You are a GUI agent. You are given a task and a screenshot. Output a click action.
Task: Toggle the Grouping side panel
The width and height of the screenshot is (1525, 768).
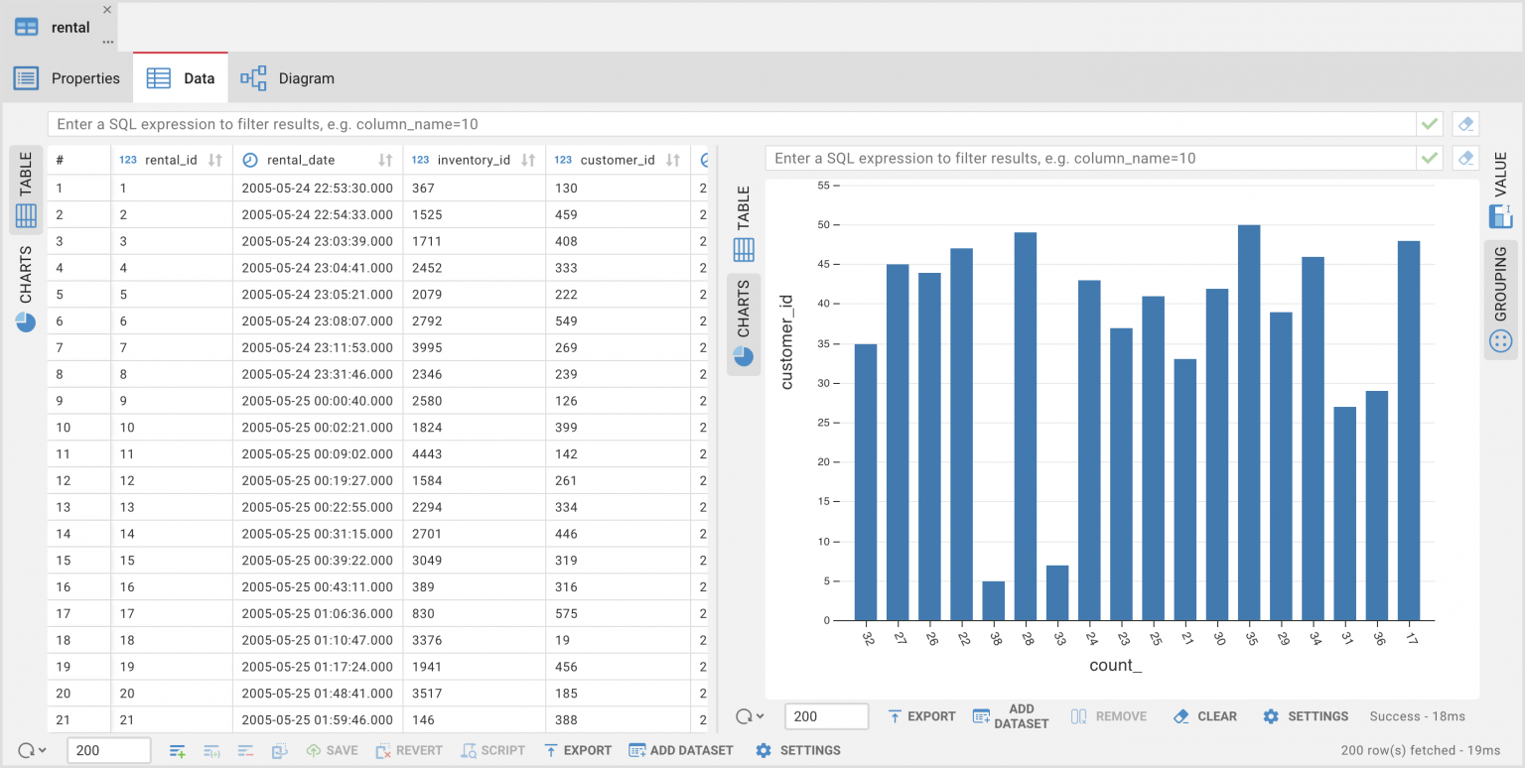click(1500, 298)
